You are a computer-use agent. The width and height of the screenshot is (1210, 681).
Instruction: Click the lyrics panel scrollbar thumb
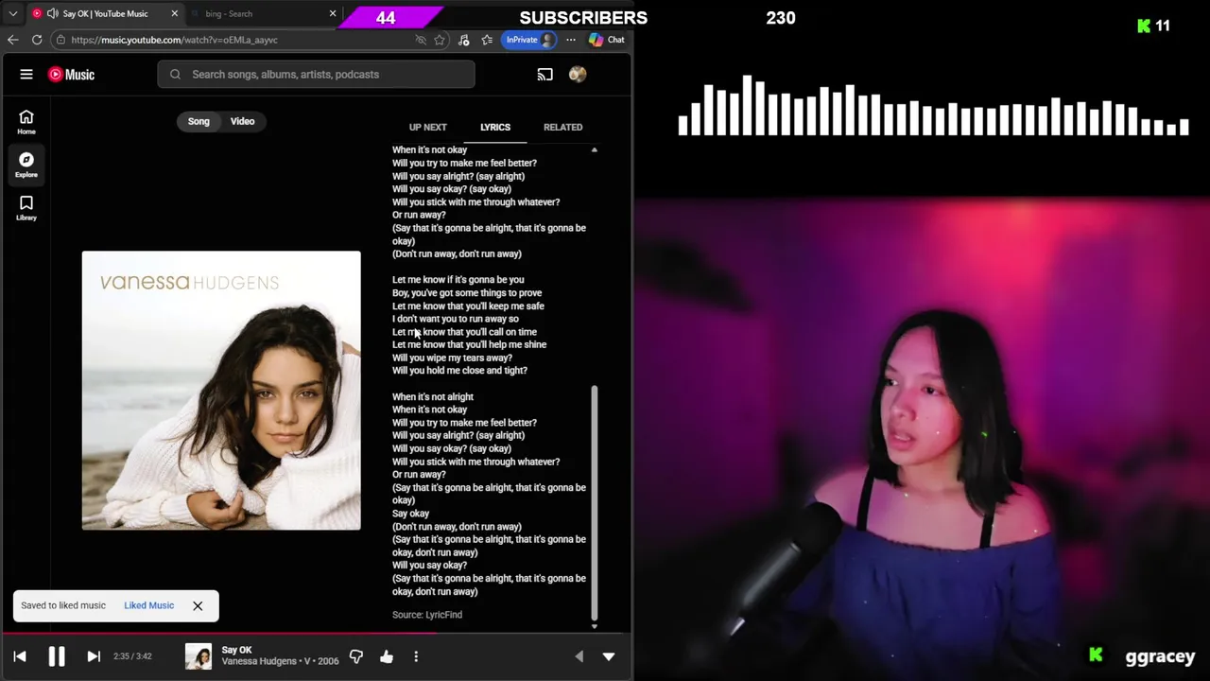[595, 501]
